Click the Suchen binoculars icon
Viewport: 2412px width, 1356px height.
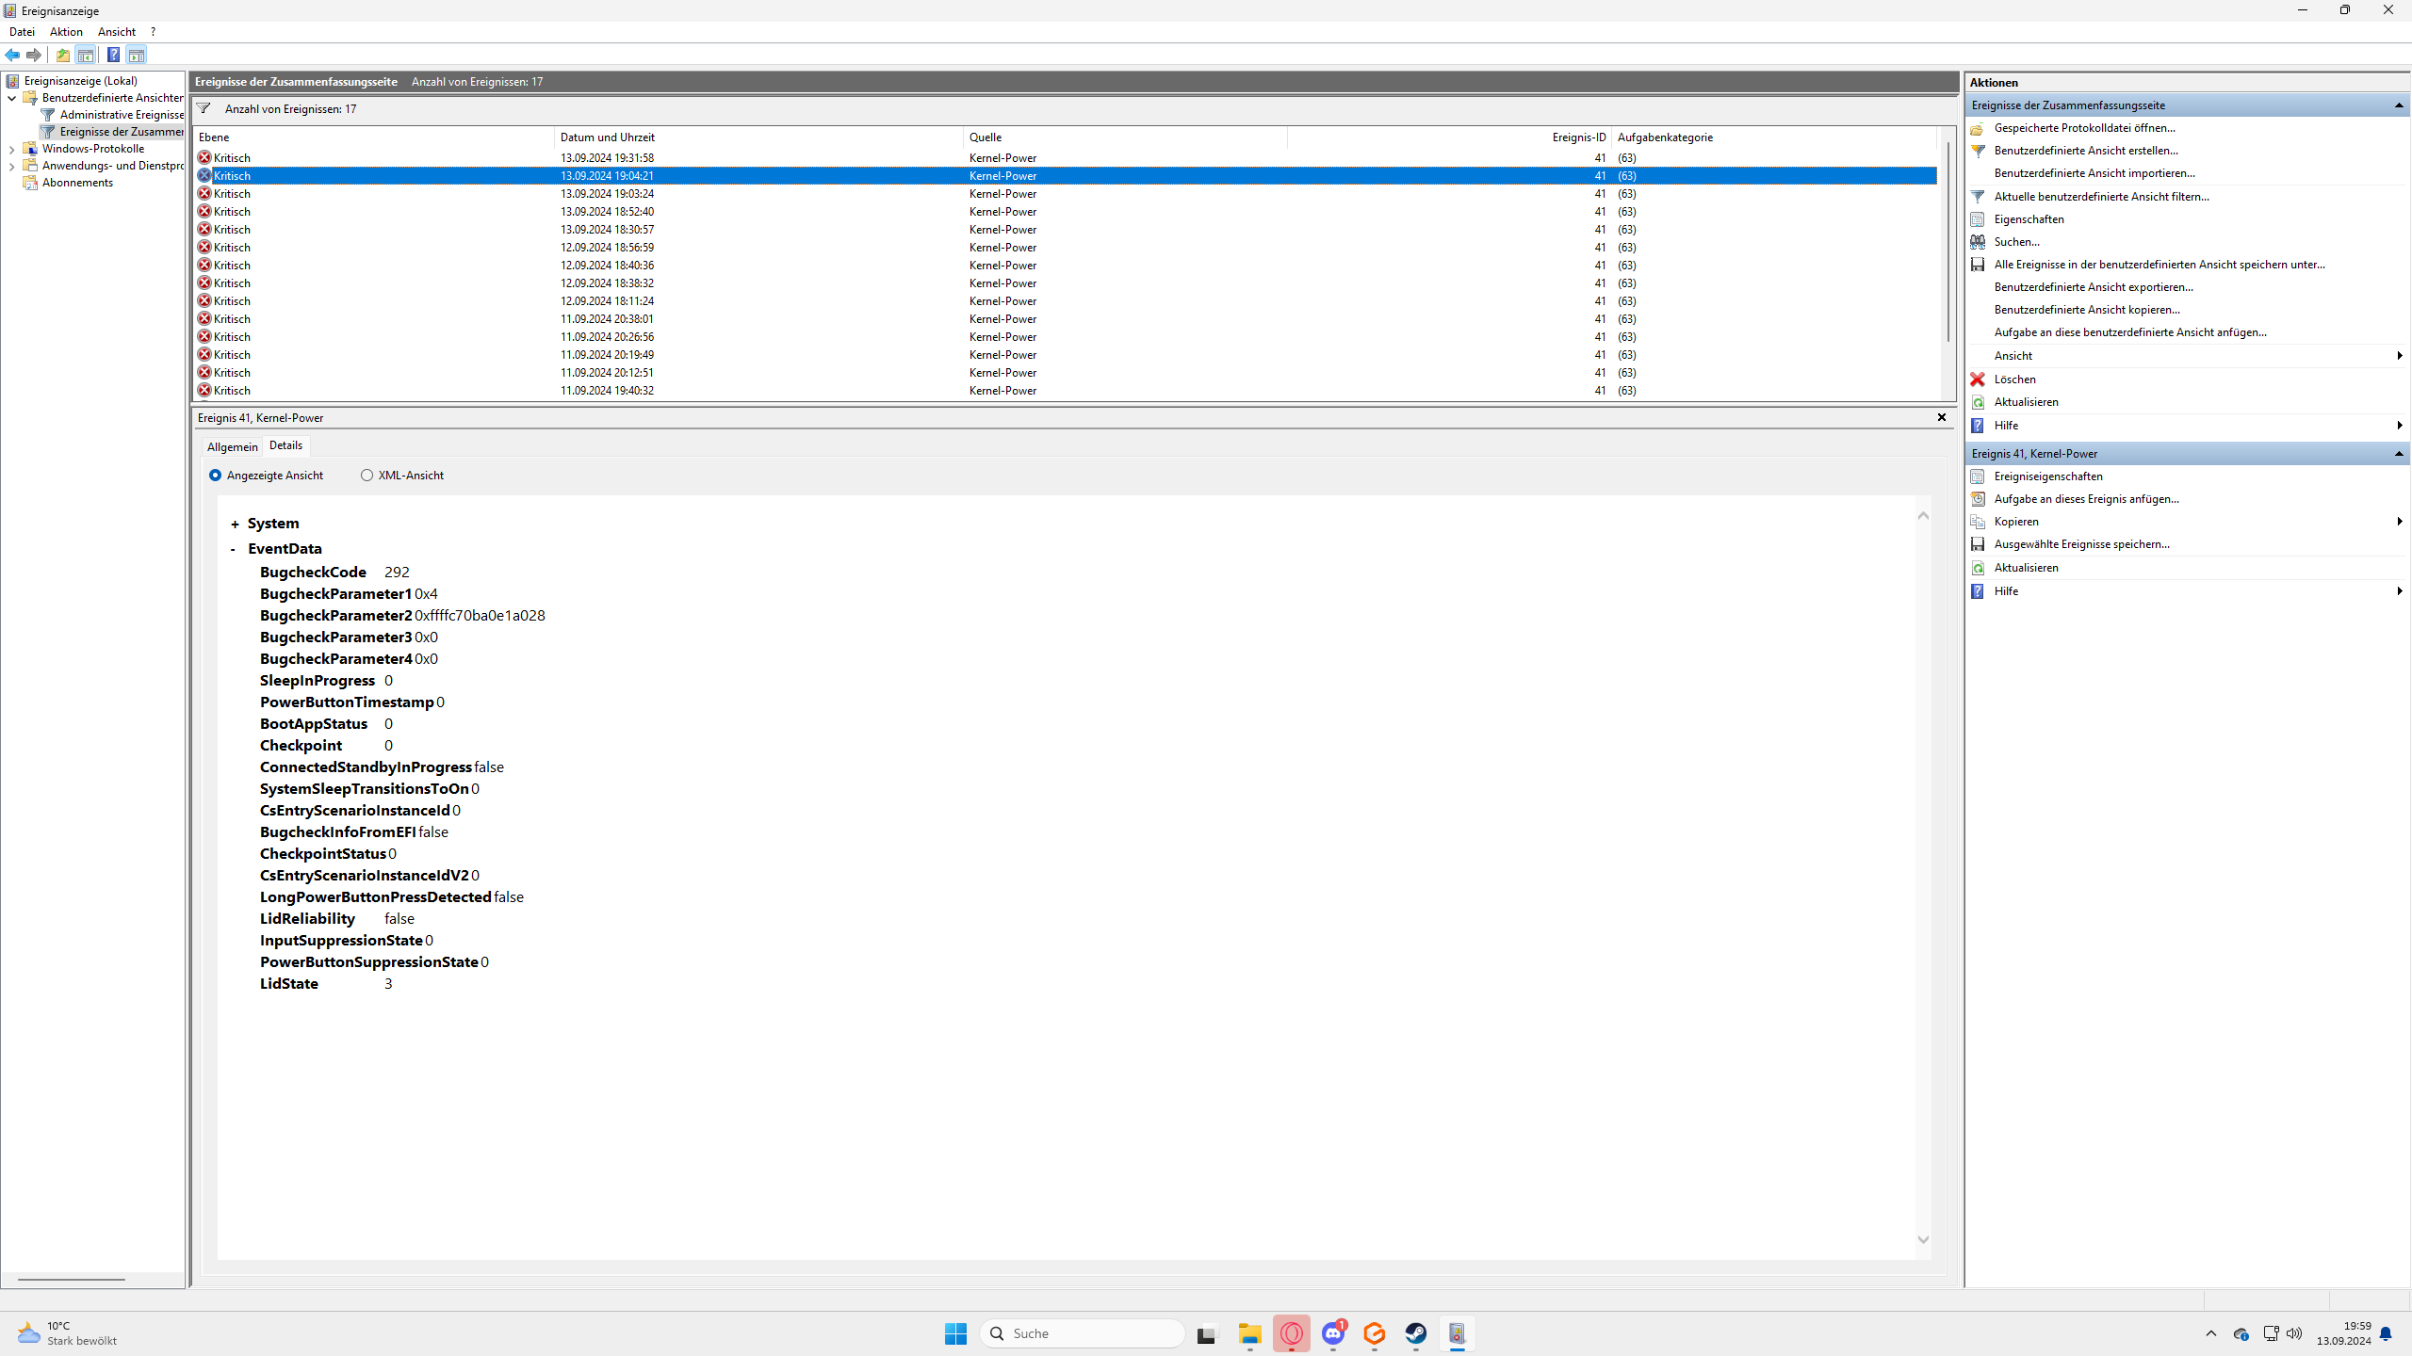[1978, 242]
